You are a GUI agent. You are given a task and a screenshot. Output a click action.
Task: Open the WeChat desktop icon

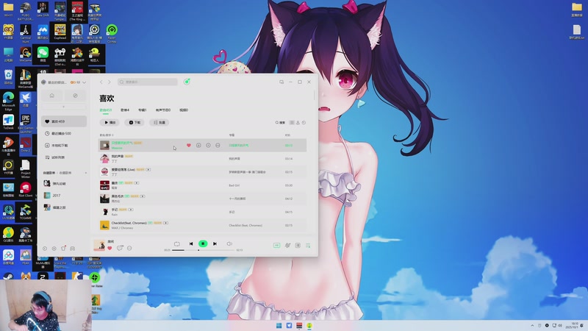pyautogui.click(x=43, y=54)
